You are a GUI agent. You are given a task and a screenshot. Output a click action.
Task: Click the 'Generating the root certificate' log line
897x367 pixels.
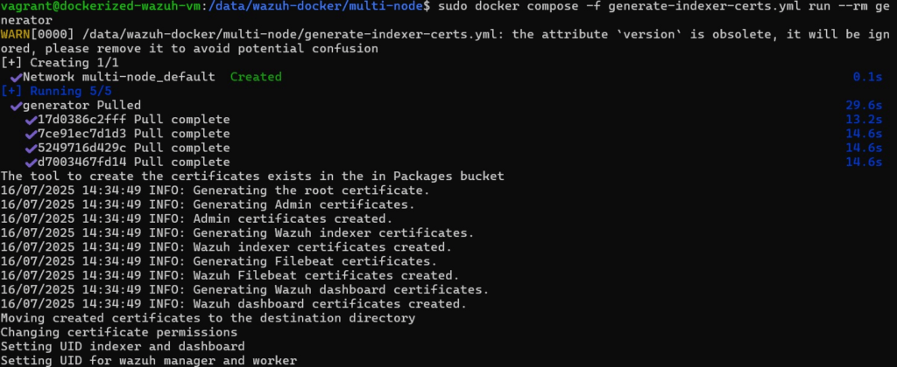coord(215,190)
